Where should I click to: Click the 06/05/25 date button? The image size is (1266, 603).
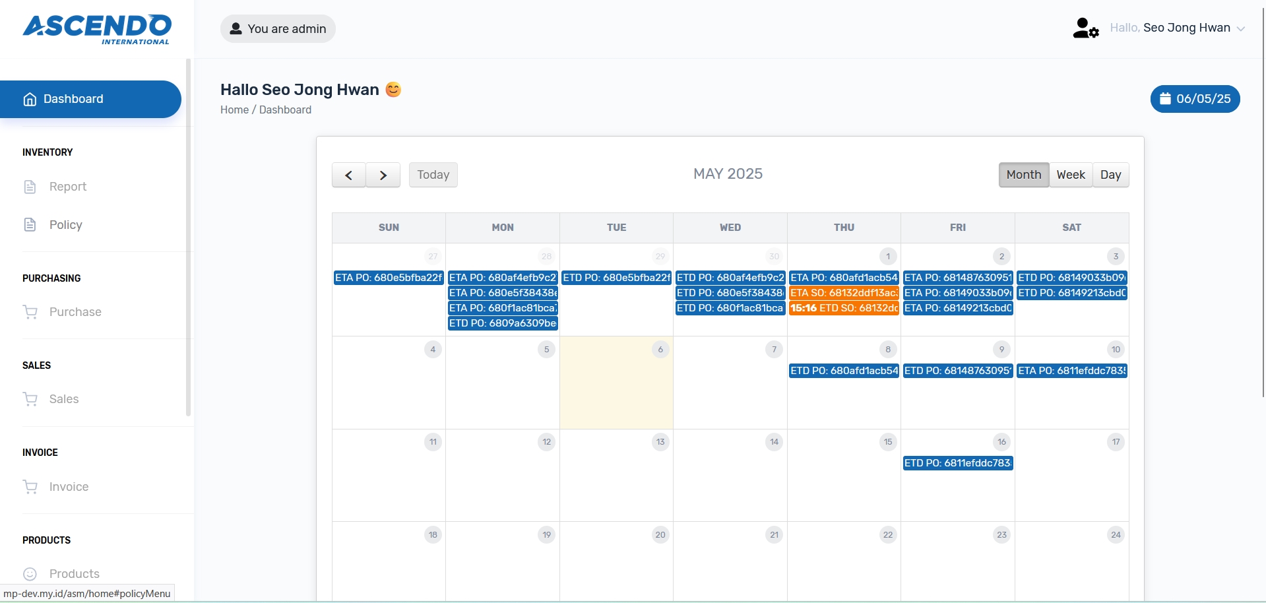click(1195, 99)
